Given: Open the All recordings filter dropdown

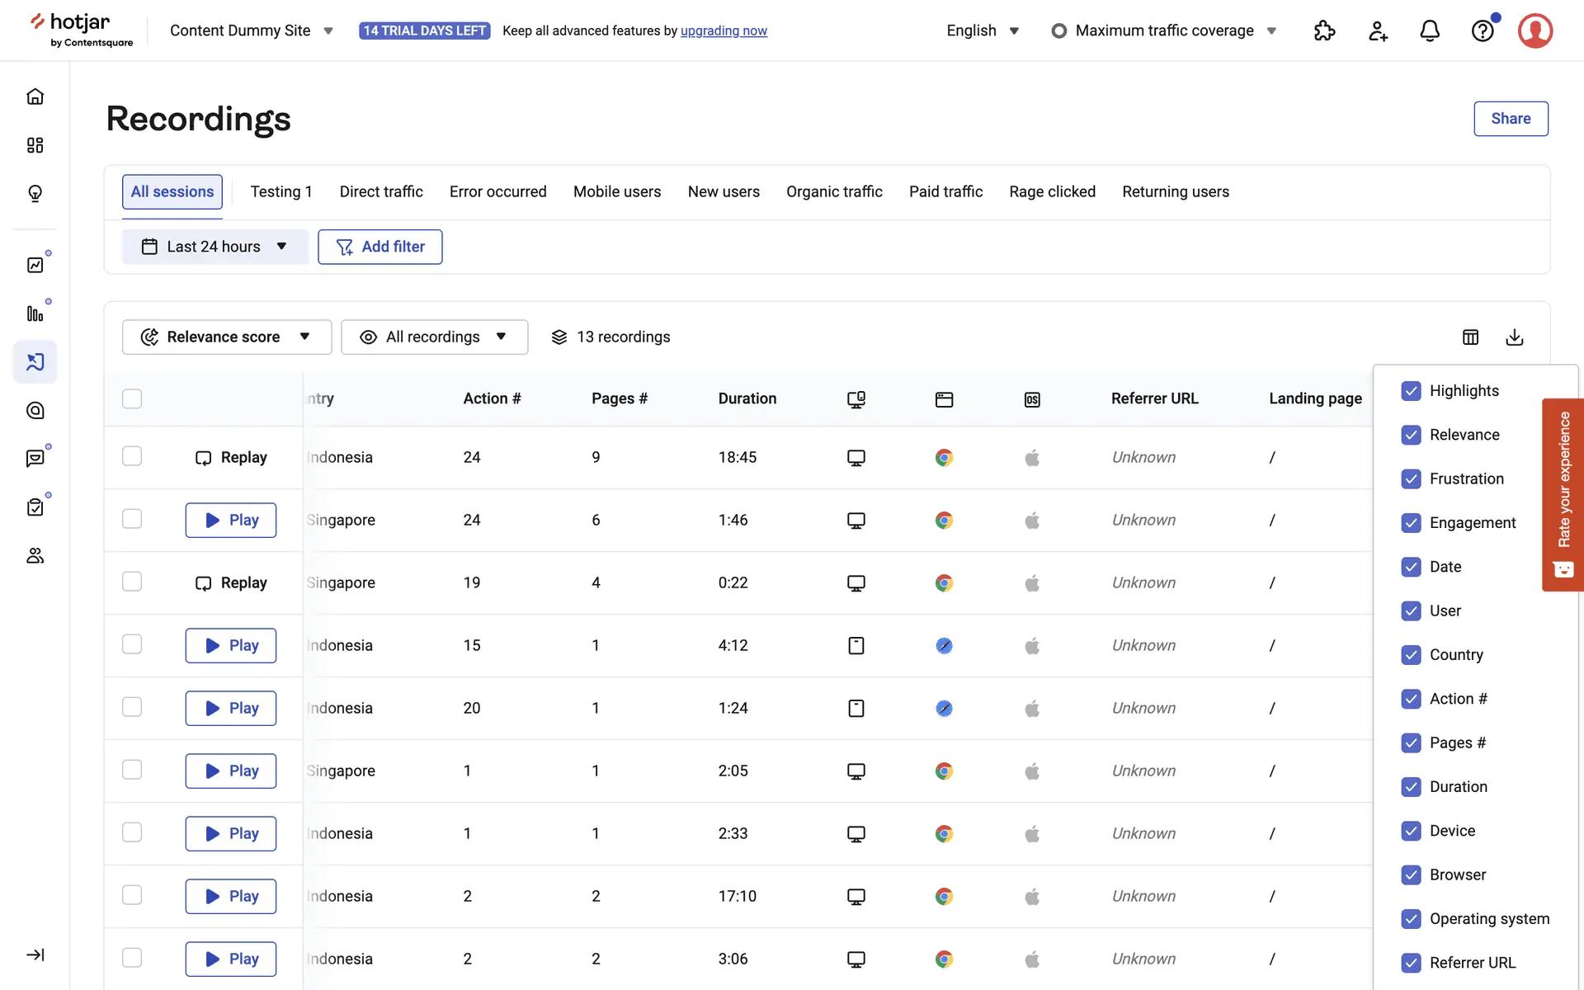Looking at the screenshot, I should pyautogui.click(x=434, y=337).
